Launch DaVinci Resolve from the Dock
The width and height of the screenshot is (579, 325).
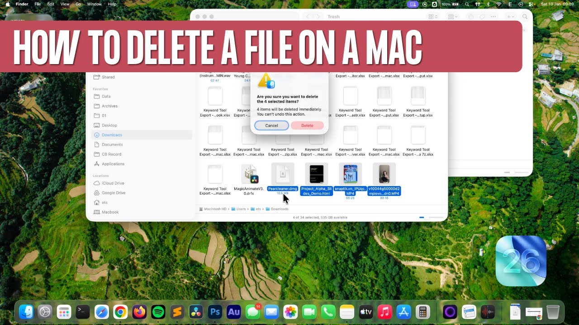pyautogui.click(x=196, y=312)
